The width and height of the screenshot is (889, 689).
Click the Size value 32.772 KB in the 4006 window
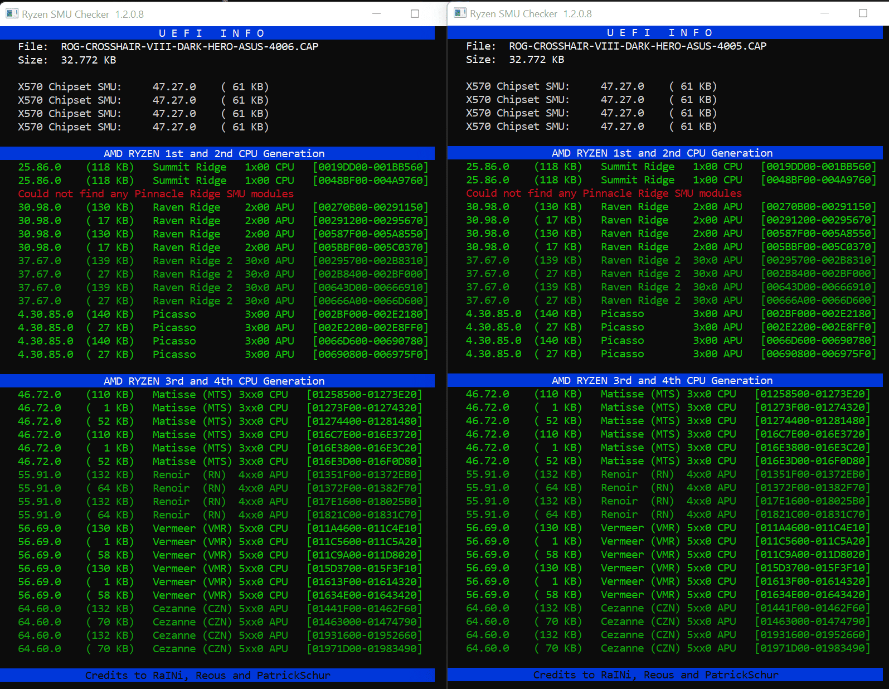point(89,60)
